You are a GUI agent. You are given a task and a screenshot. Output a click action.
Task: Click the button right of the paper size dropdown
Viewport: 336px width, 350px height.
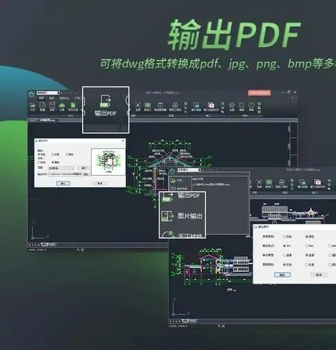(83, 168)
